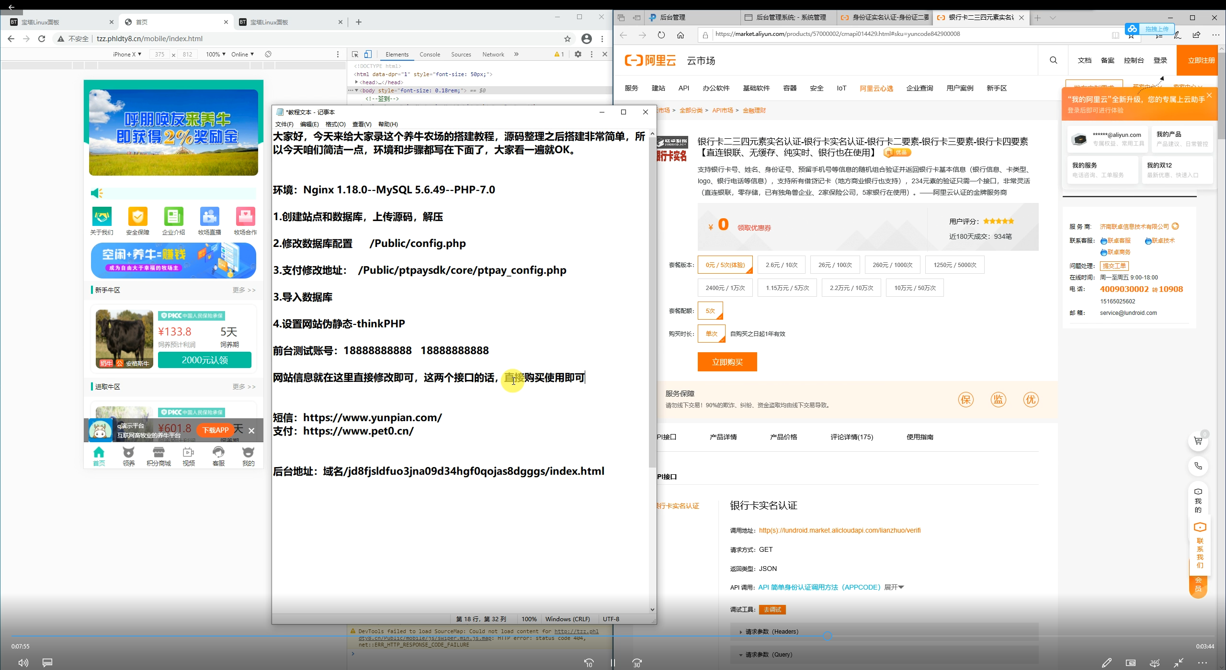Viewport: 1226px width, 670px height.
Task: Select 立即购买 buy button on Aliyun
Action: 726,362
